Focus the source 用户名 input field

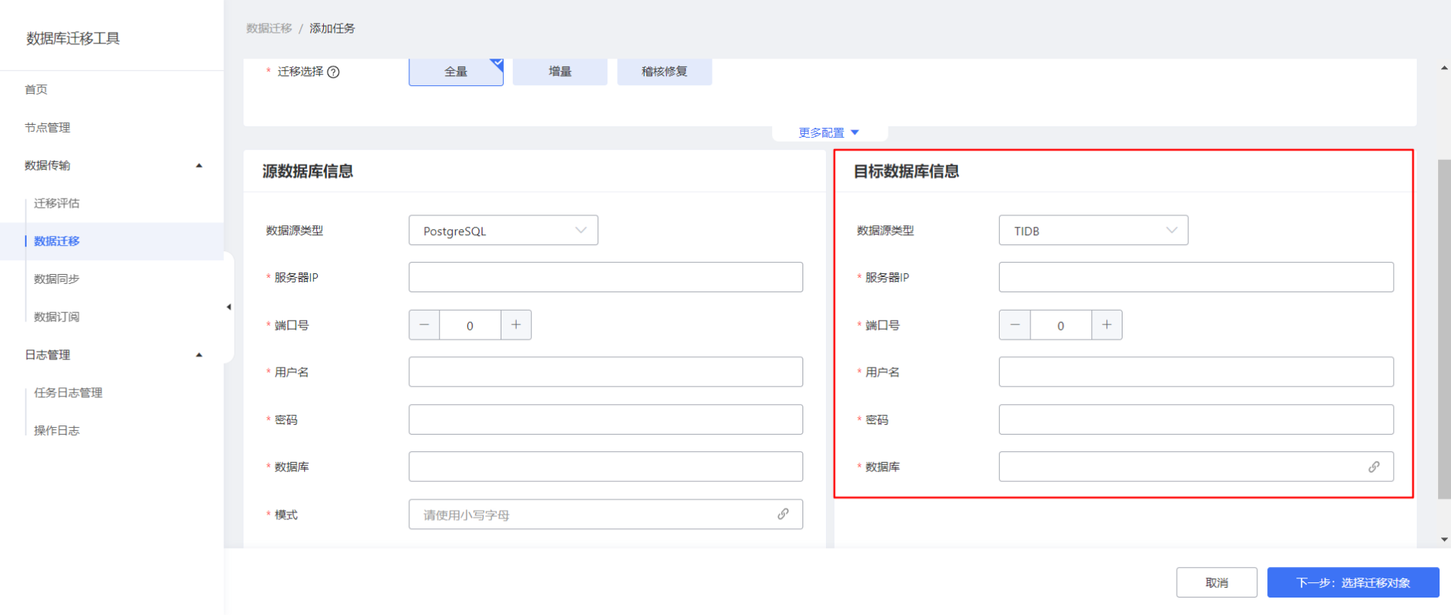tap(606, 372)
